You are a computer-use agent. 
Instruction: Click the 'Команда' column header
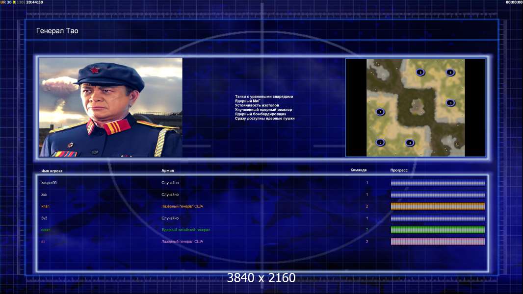point(359,170)
